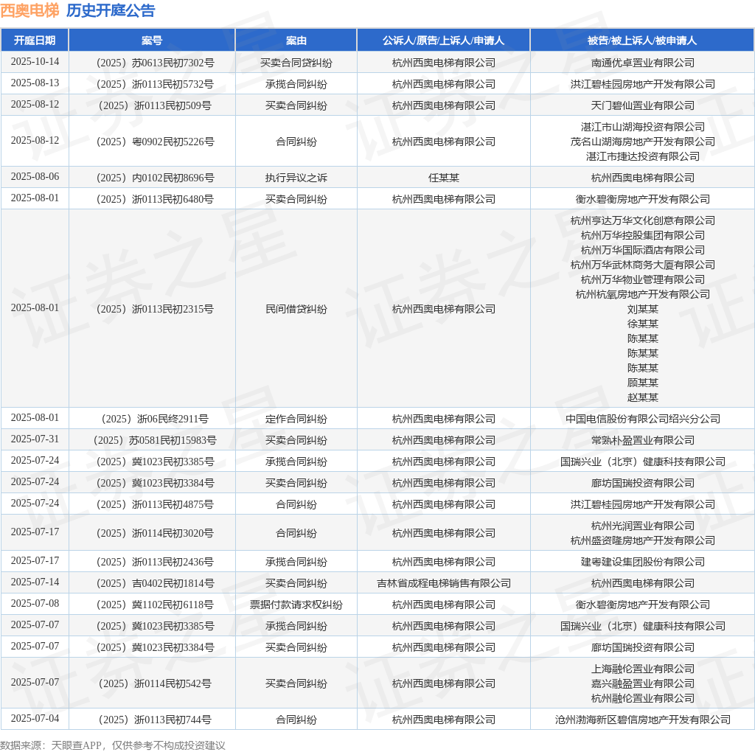Select case number (2025)浙0113民初744号
This screenshot has height=752, width=755.
coord(155,720)
